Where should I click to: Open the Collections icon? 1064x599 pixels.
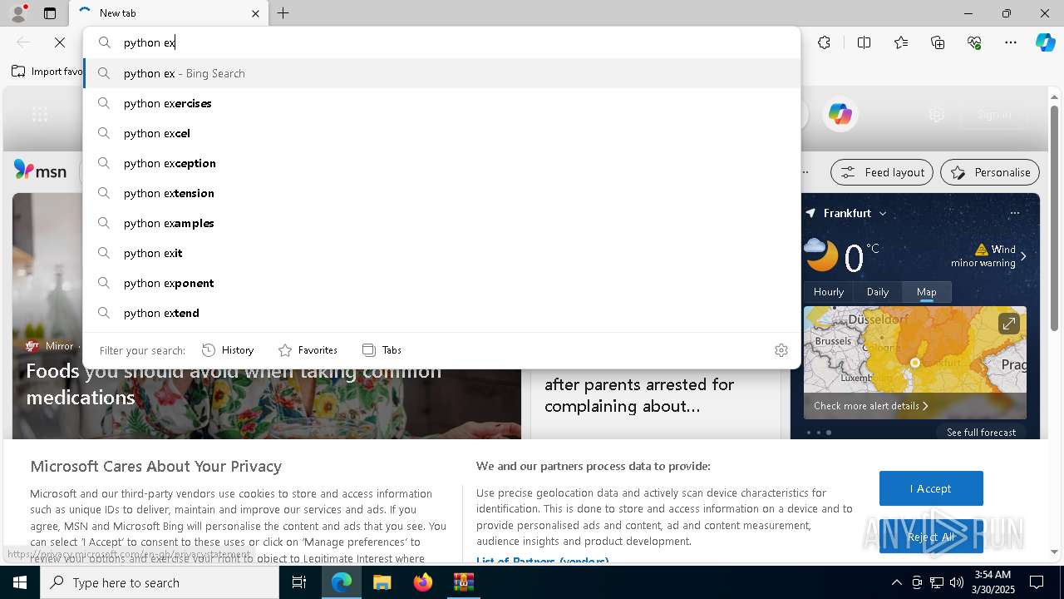(x=938, y=42)
